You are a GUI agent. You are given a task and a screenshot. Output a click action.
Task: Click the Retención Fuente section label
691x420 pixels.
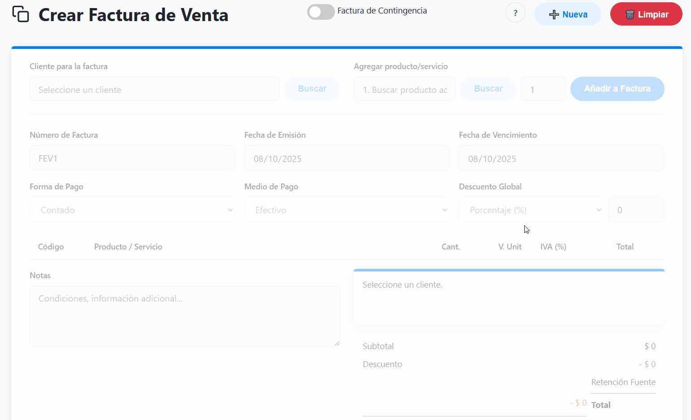[623, 382]
